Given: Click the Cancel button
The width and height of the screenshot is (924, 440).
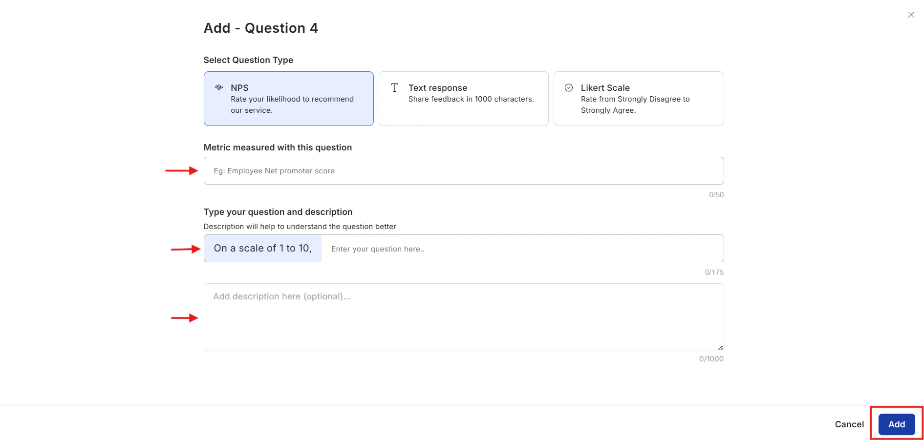Looking at the screenshot, I should point(849,424).
